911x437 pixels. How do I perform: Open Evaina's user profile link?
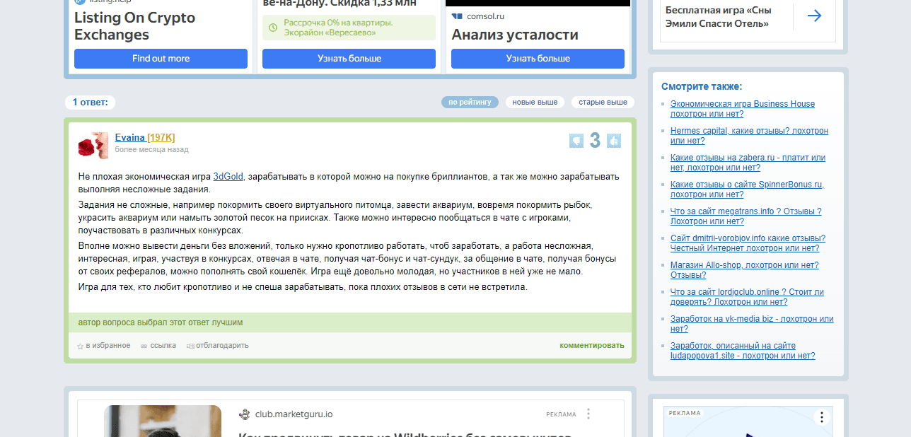129,137
